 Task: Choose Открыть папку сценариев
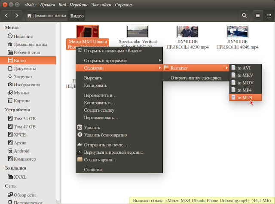[196, 78]
